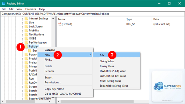Click the values pane scroll left arrow
This screenshot has width=185, height=104.
59,101
